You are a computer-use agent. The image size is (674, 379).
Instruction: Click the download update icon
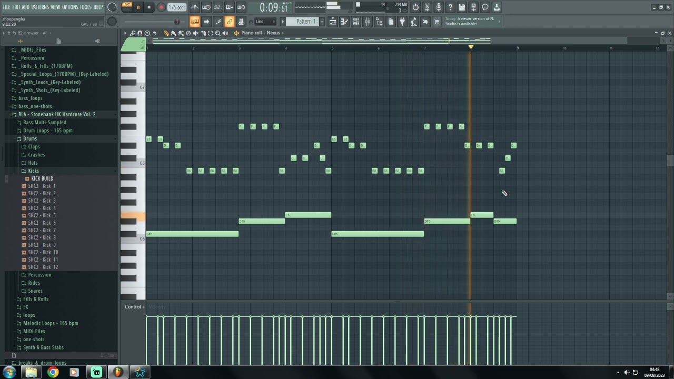coord(497,7)
